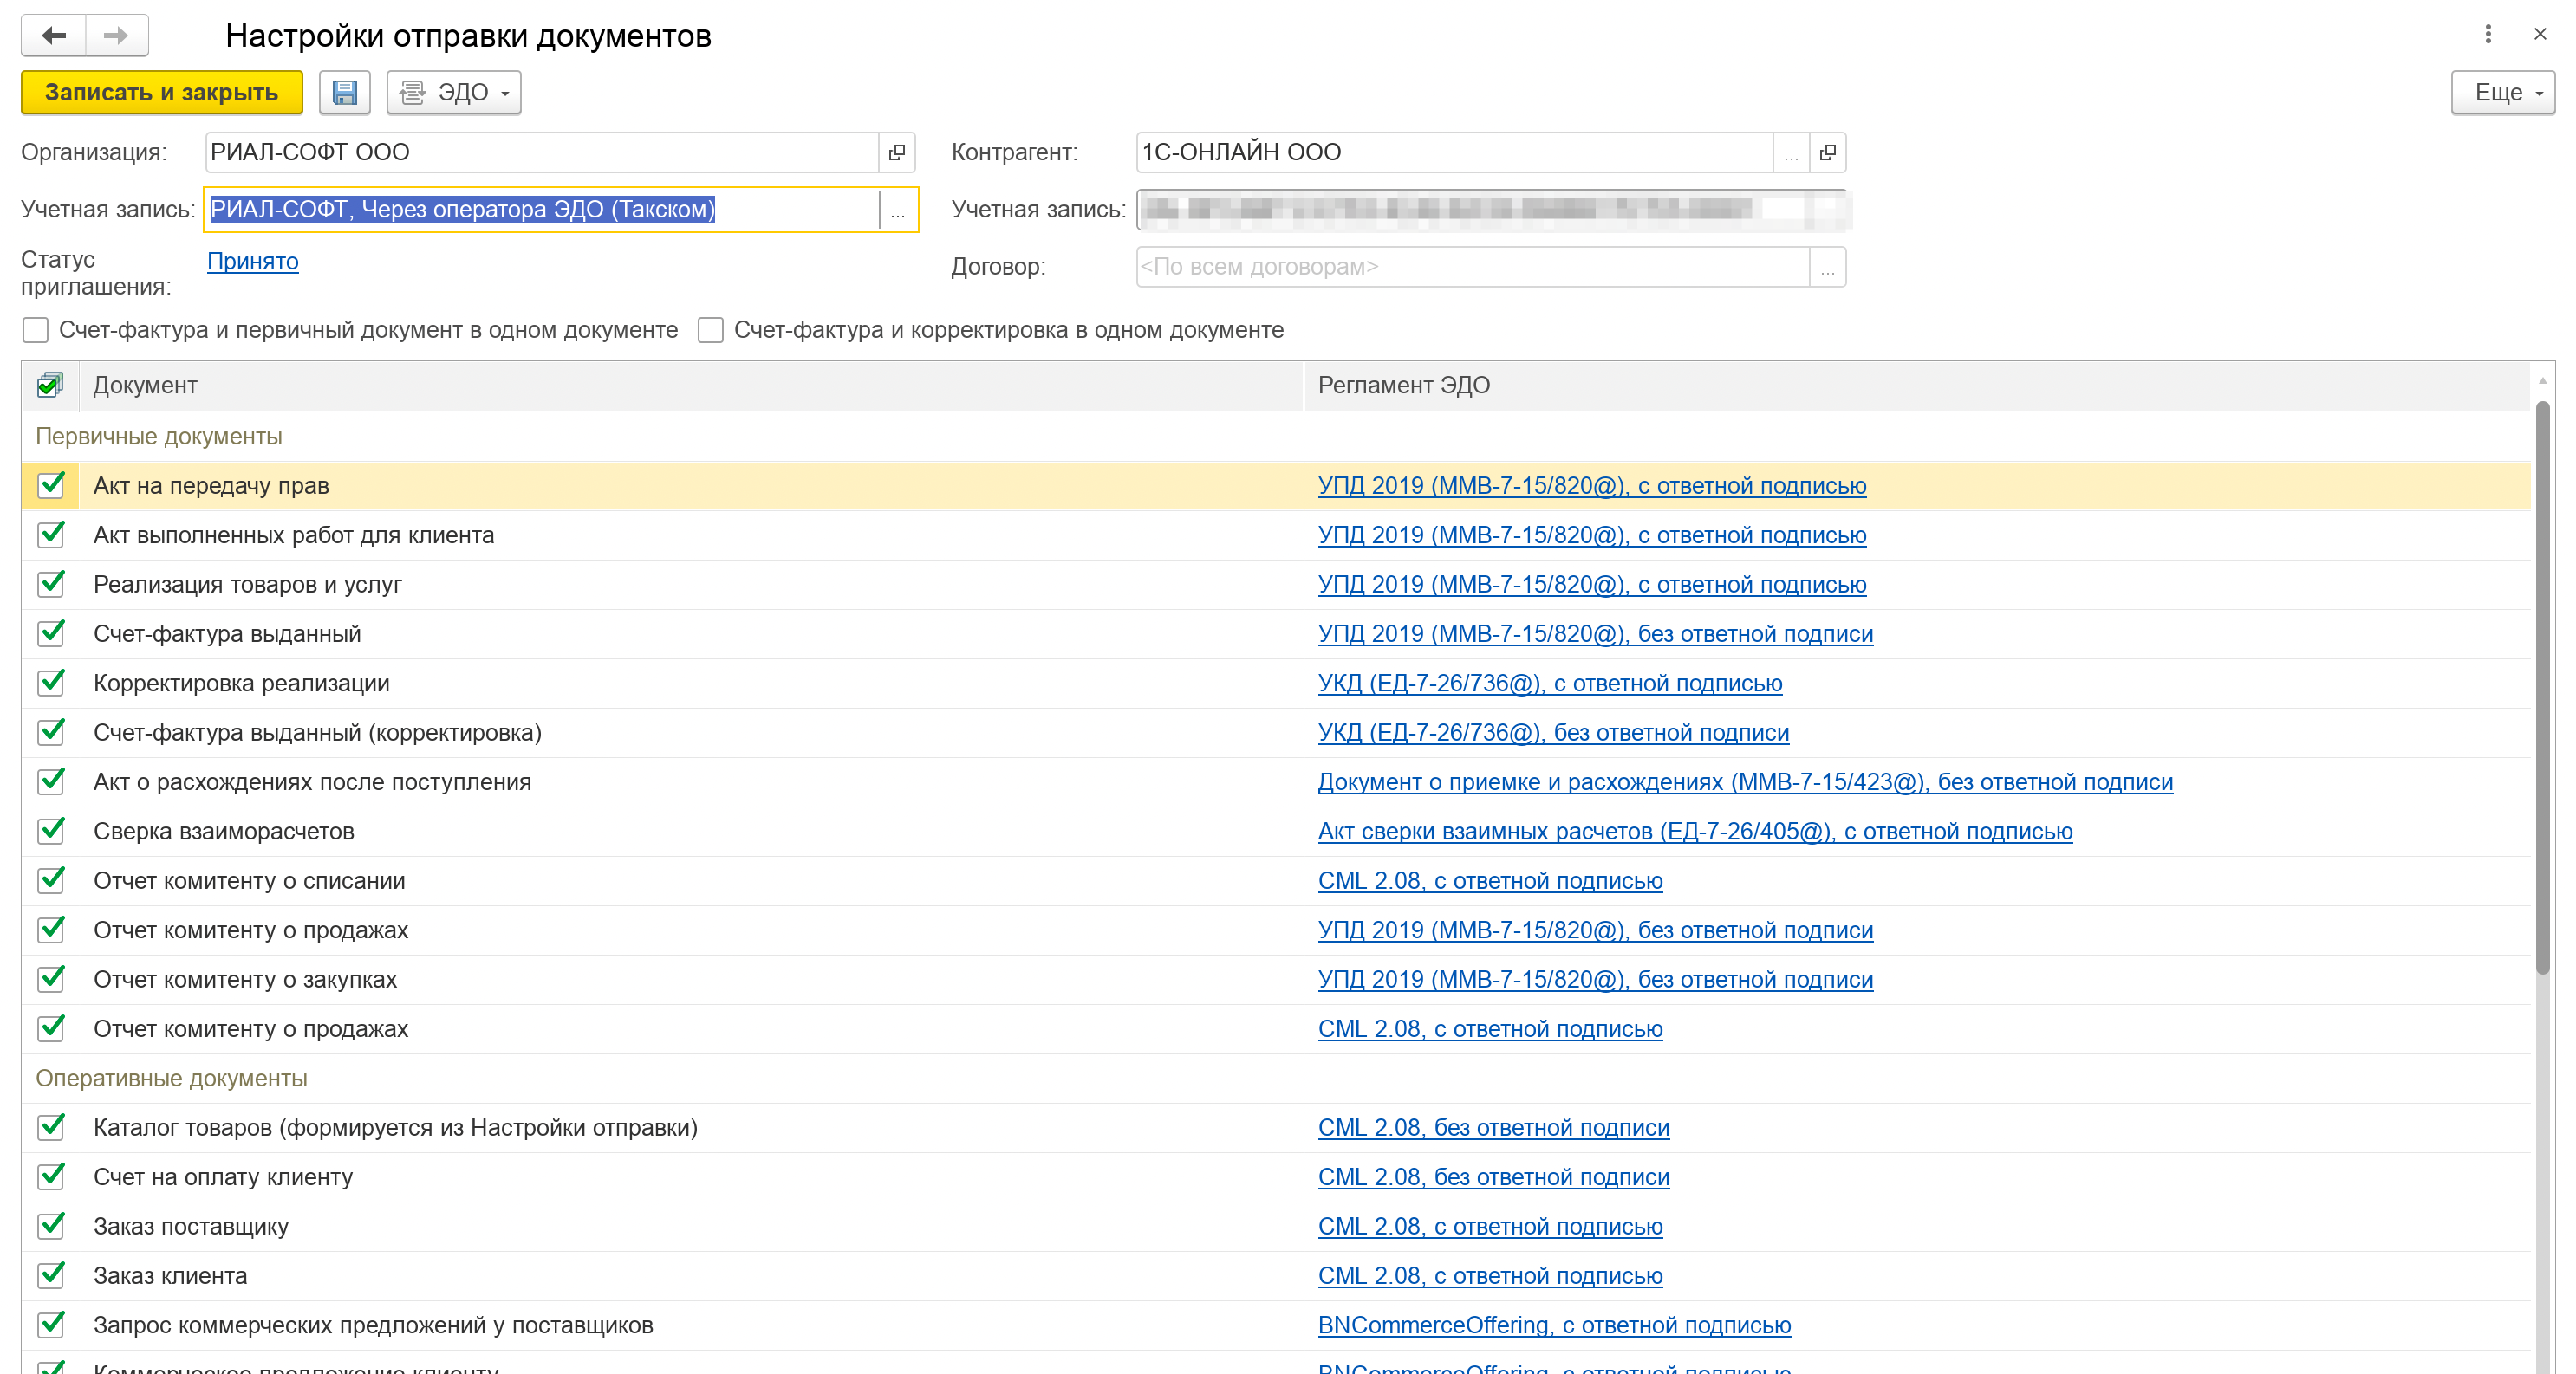Open the Контрагент record via its open icon
Screen dimensions: 2576x1374
(1828, 152)
